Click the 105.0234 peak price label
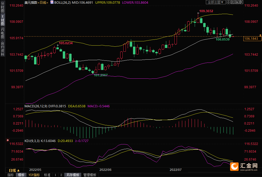 click(66, 43)
